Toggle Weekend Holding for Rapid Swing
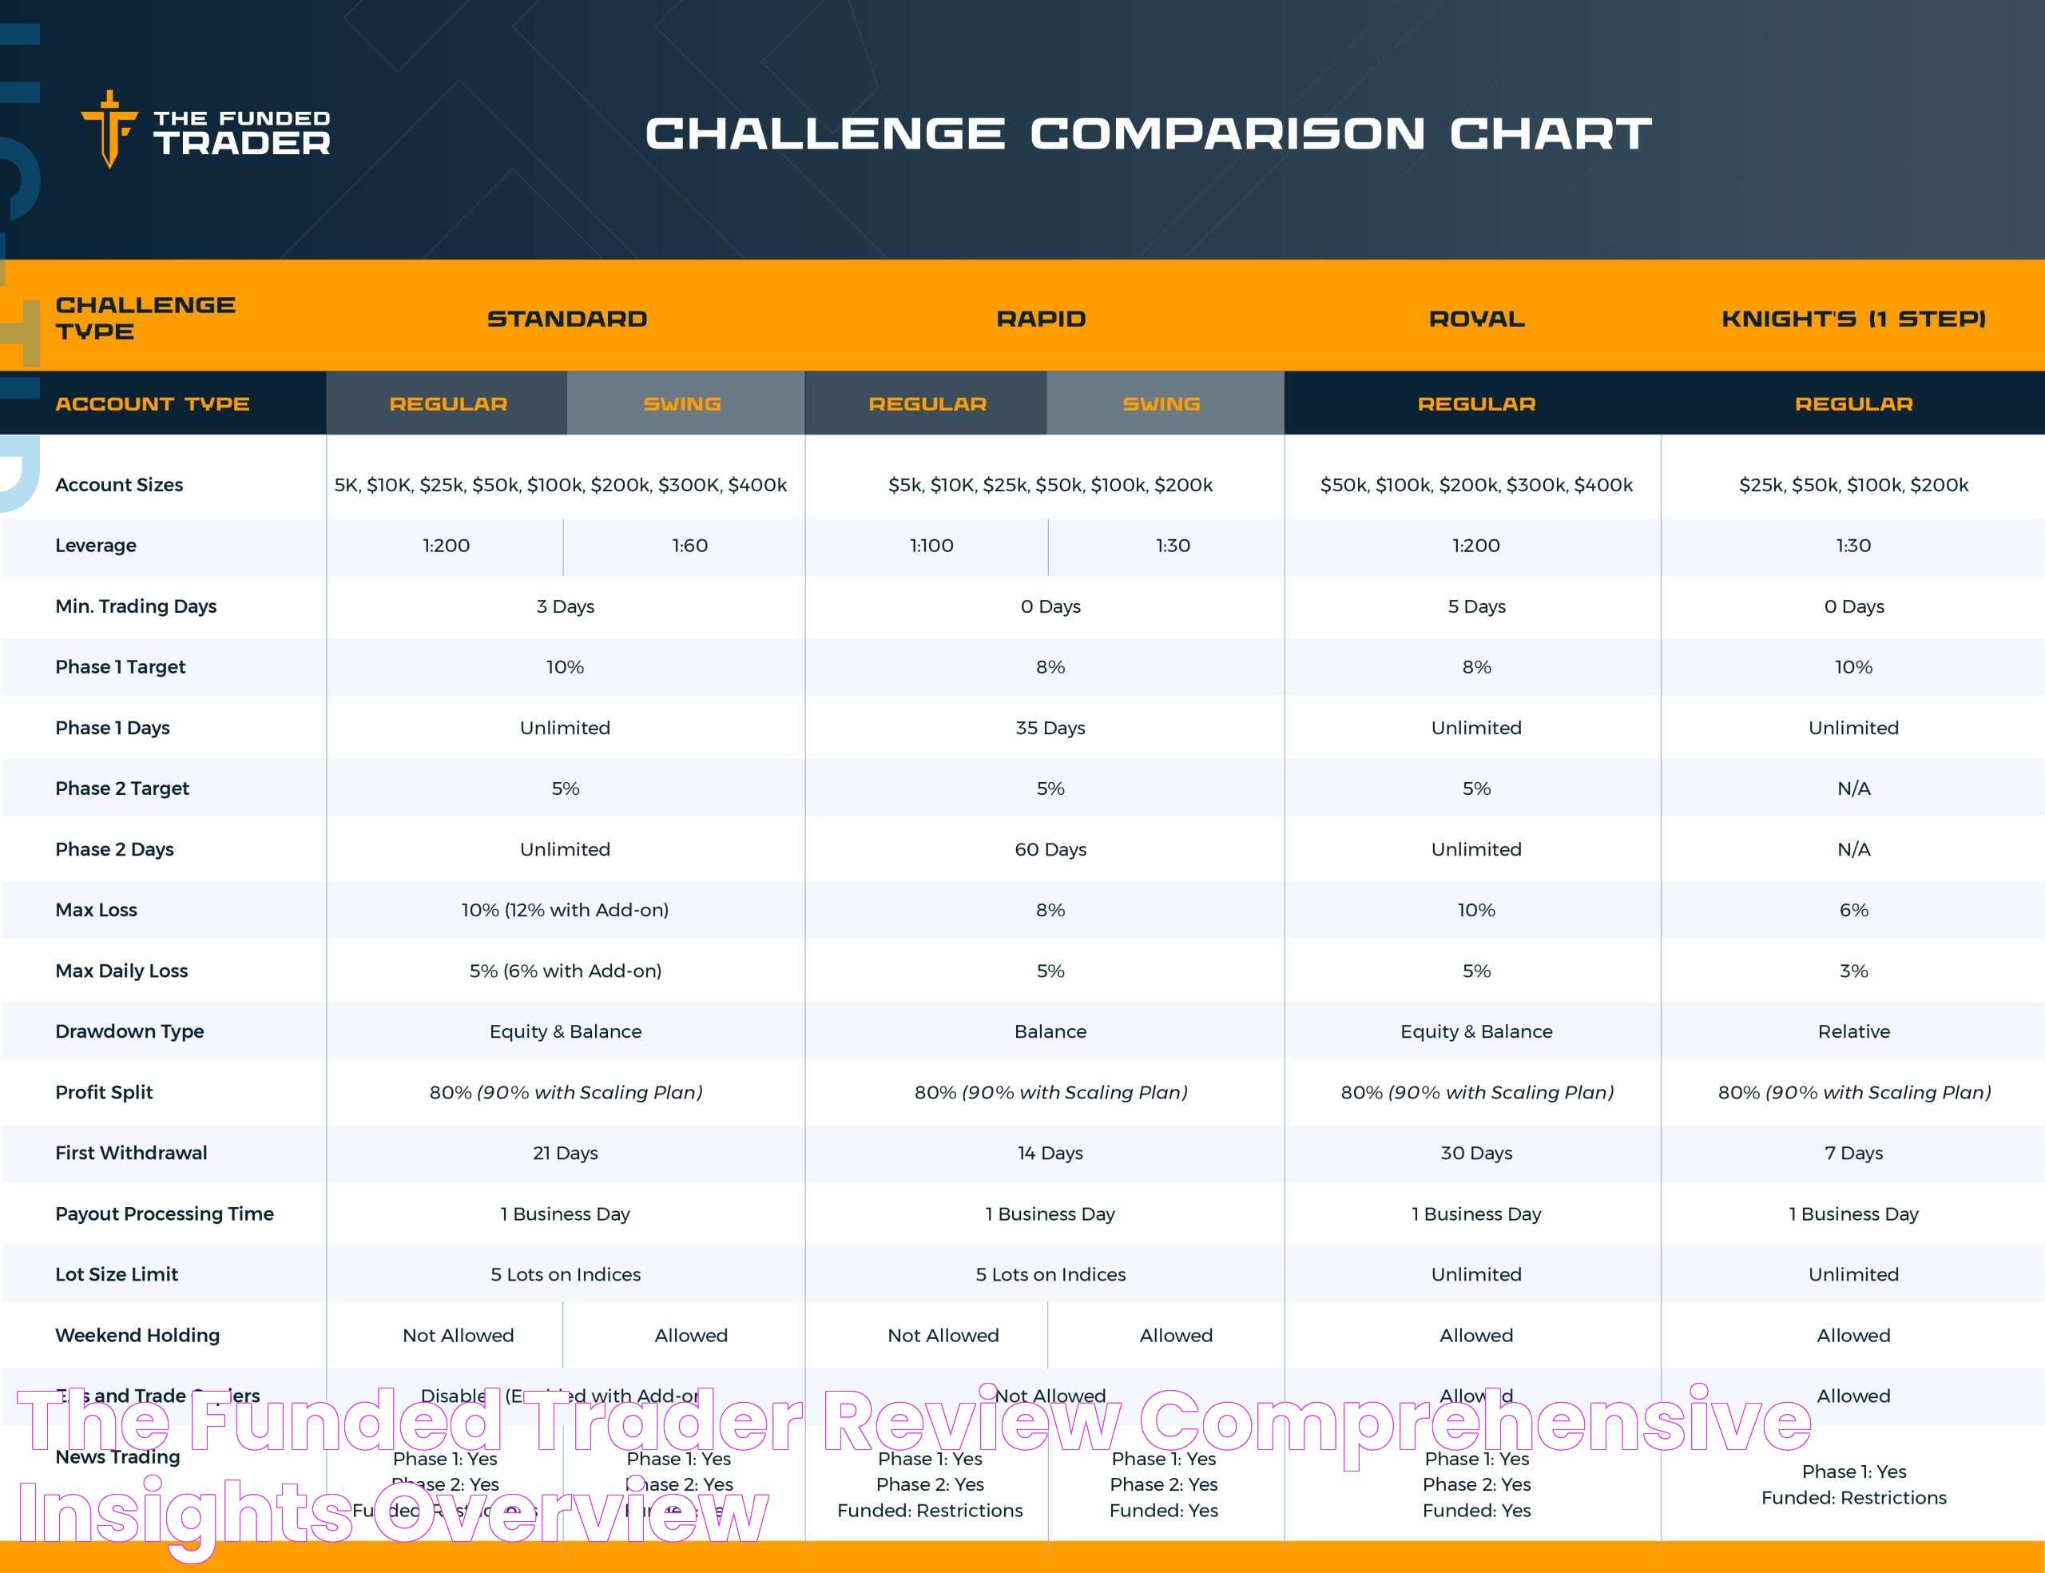The image size is (2045, 1573). [x=1156, y=1335]
